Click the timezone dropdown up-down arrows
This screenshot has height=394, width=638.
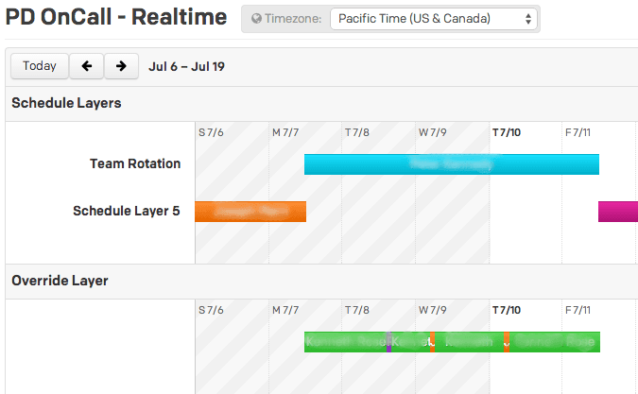pyautogui.click(x=528, y=19)
